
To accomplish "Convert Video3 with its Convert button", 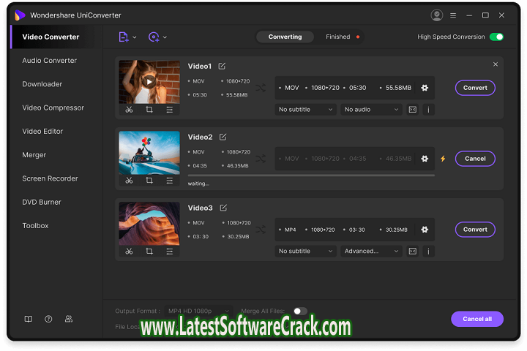I will coord(475,230).
